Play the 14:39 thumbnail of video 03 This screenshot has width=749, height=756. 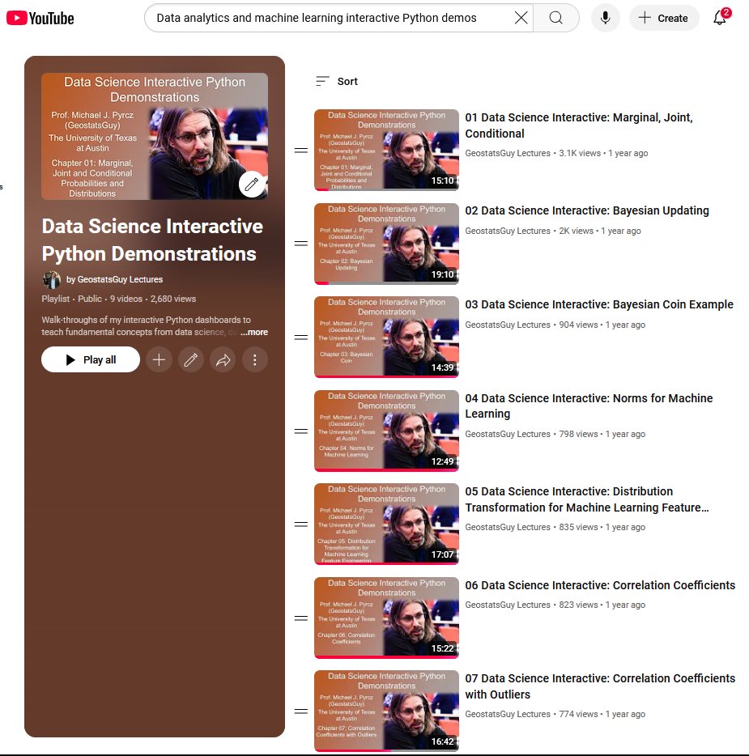pos(386,337)
